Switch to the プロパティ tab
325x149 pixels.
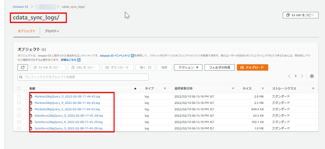click(52, 31)
